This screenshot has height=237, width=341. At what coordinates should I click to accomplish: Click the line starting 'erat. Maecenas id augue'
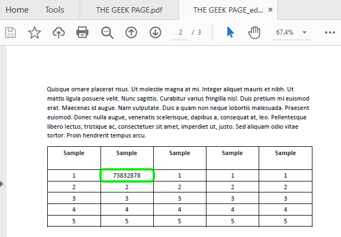pyautogui.click(x=178, y=108)
